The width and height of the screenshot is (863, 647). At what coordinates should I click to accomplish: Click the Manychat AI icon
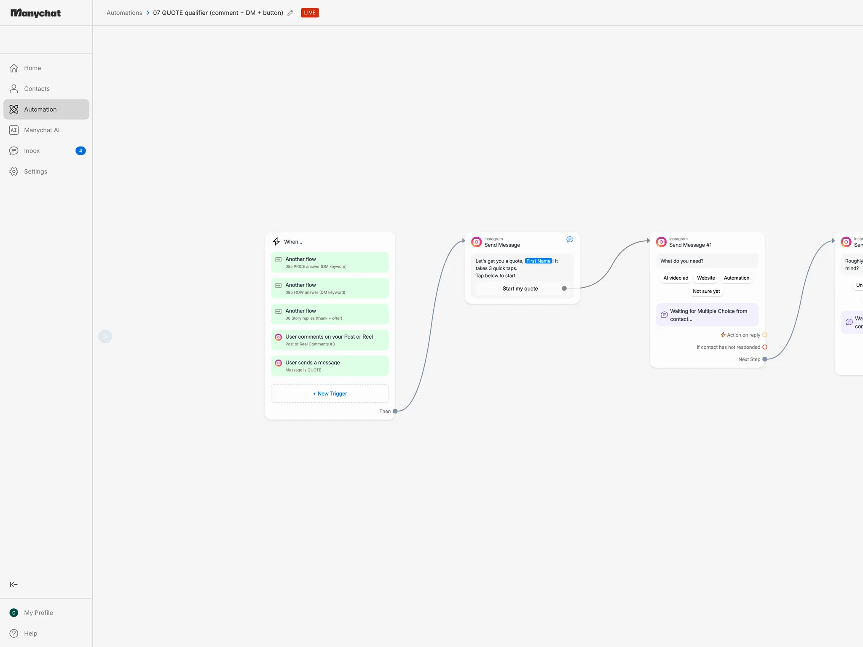coord(14,130)
